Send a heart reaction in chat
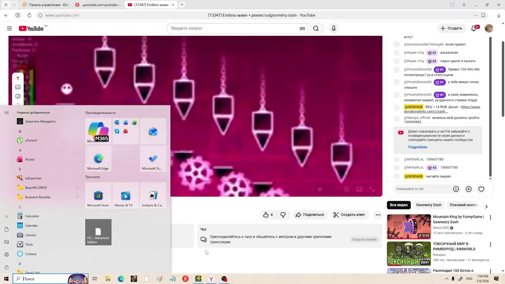 click(481, 189)
